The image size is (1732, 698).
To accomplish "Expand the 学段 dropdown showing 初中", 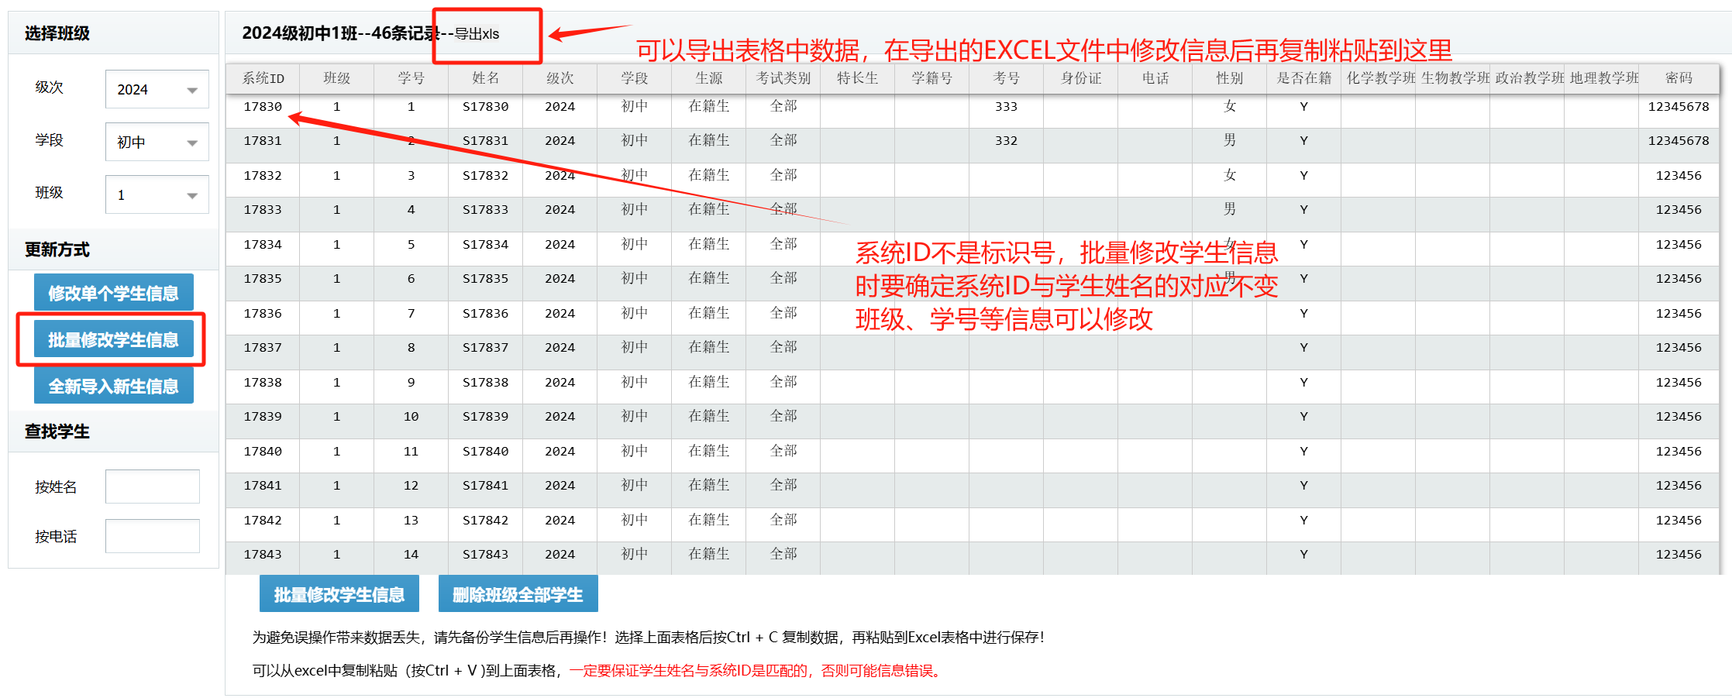I will click(x=157, y=143).
